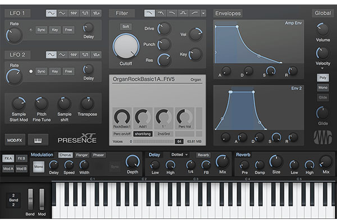Click the Reverb button in Delay section
The height and width of the screenshot is (224, 337).
point(203,155)
